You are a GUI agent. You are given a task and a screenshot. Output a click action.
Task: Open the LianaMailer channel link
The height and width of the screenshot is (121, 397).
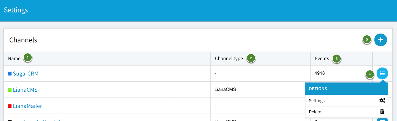click(x=27, y=106)
